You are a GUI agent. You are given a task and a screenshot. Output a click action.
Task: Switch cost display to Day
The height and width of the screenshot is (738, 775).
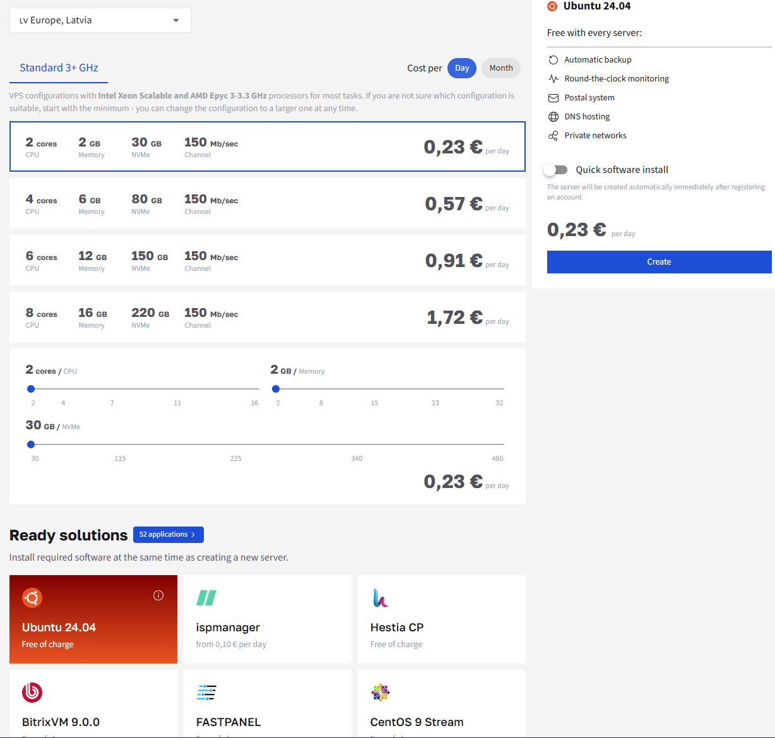(x=462, y=68)
